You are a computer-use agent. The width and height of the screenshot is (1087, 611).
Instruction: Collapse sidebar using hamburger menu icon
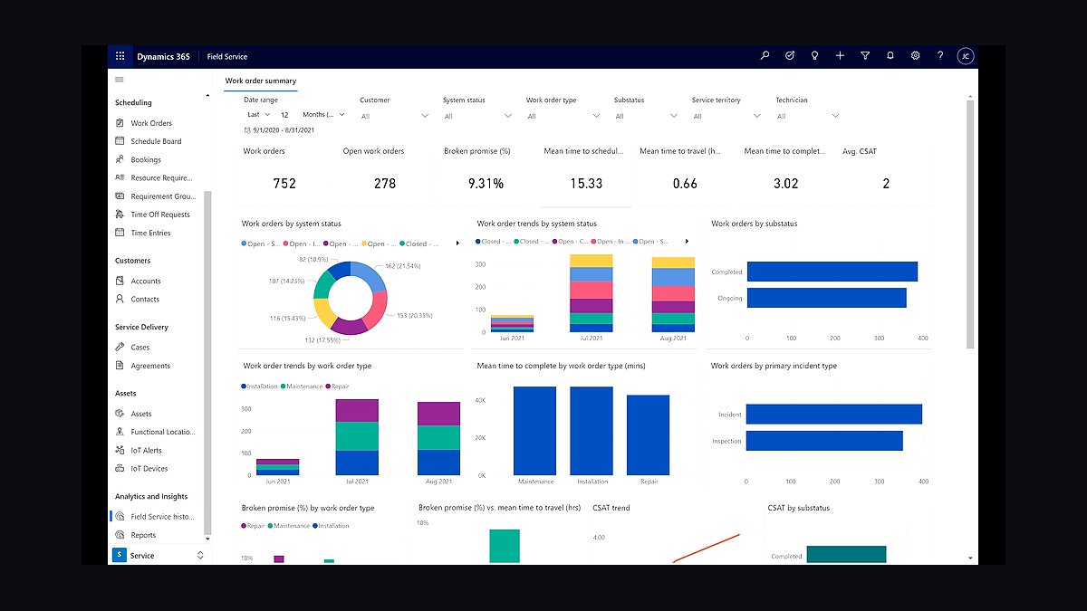pyautogui.click(x=120, y=80)
